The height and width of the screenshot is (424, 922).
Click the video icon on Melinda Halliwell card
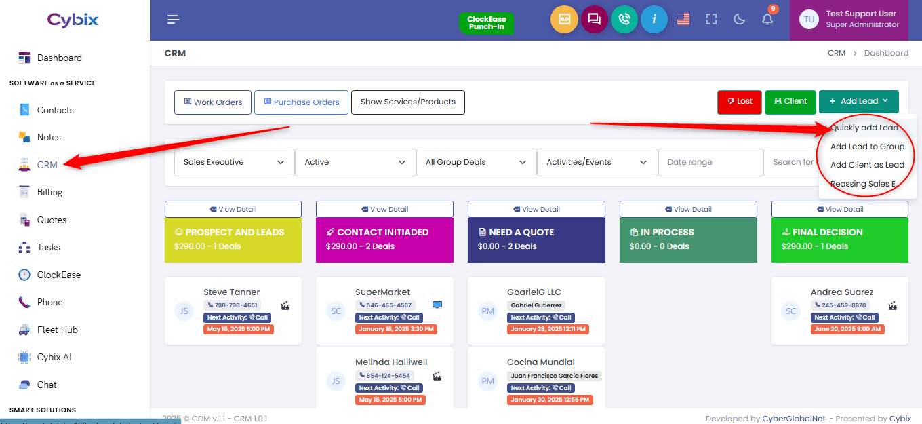[437, 376]
